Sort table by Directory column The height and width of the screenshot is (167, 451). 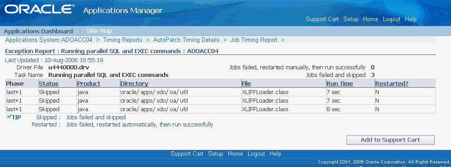[x=134, y=84]
